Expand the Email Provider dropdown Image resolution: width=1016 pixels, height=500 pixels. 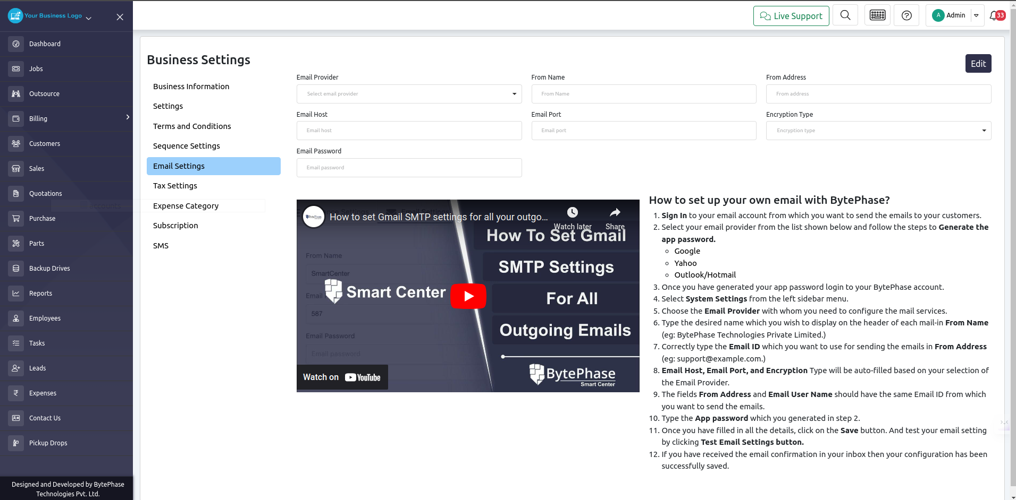pyautogui.click(x=409, y=94)
